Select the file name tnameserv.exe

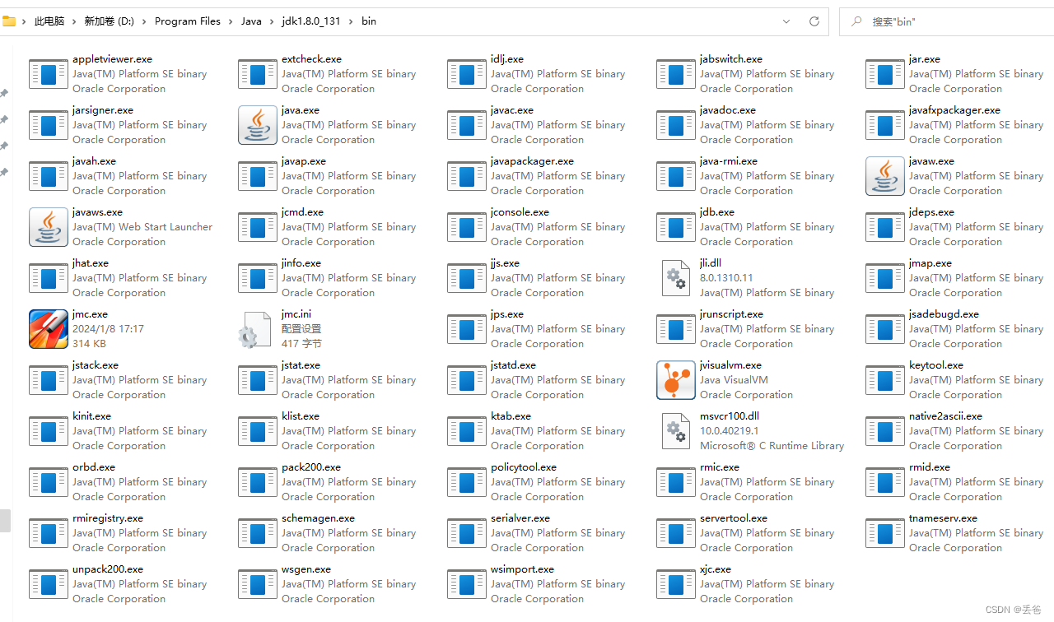(943, 518)
